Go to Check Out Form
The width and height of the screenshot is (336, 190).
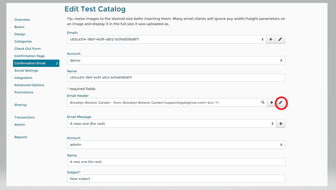(x=27, y=49)
